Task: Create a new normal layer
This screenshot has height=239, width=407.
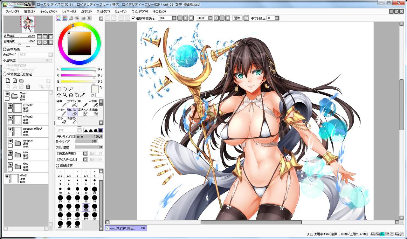Action: pos(8,81)
